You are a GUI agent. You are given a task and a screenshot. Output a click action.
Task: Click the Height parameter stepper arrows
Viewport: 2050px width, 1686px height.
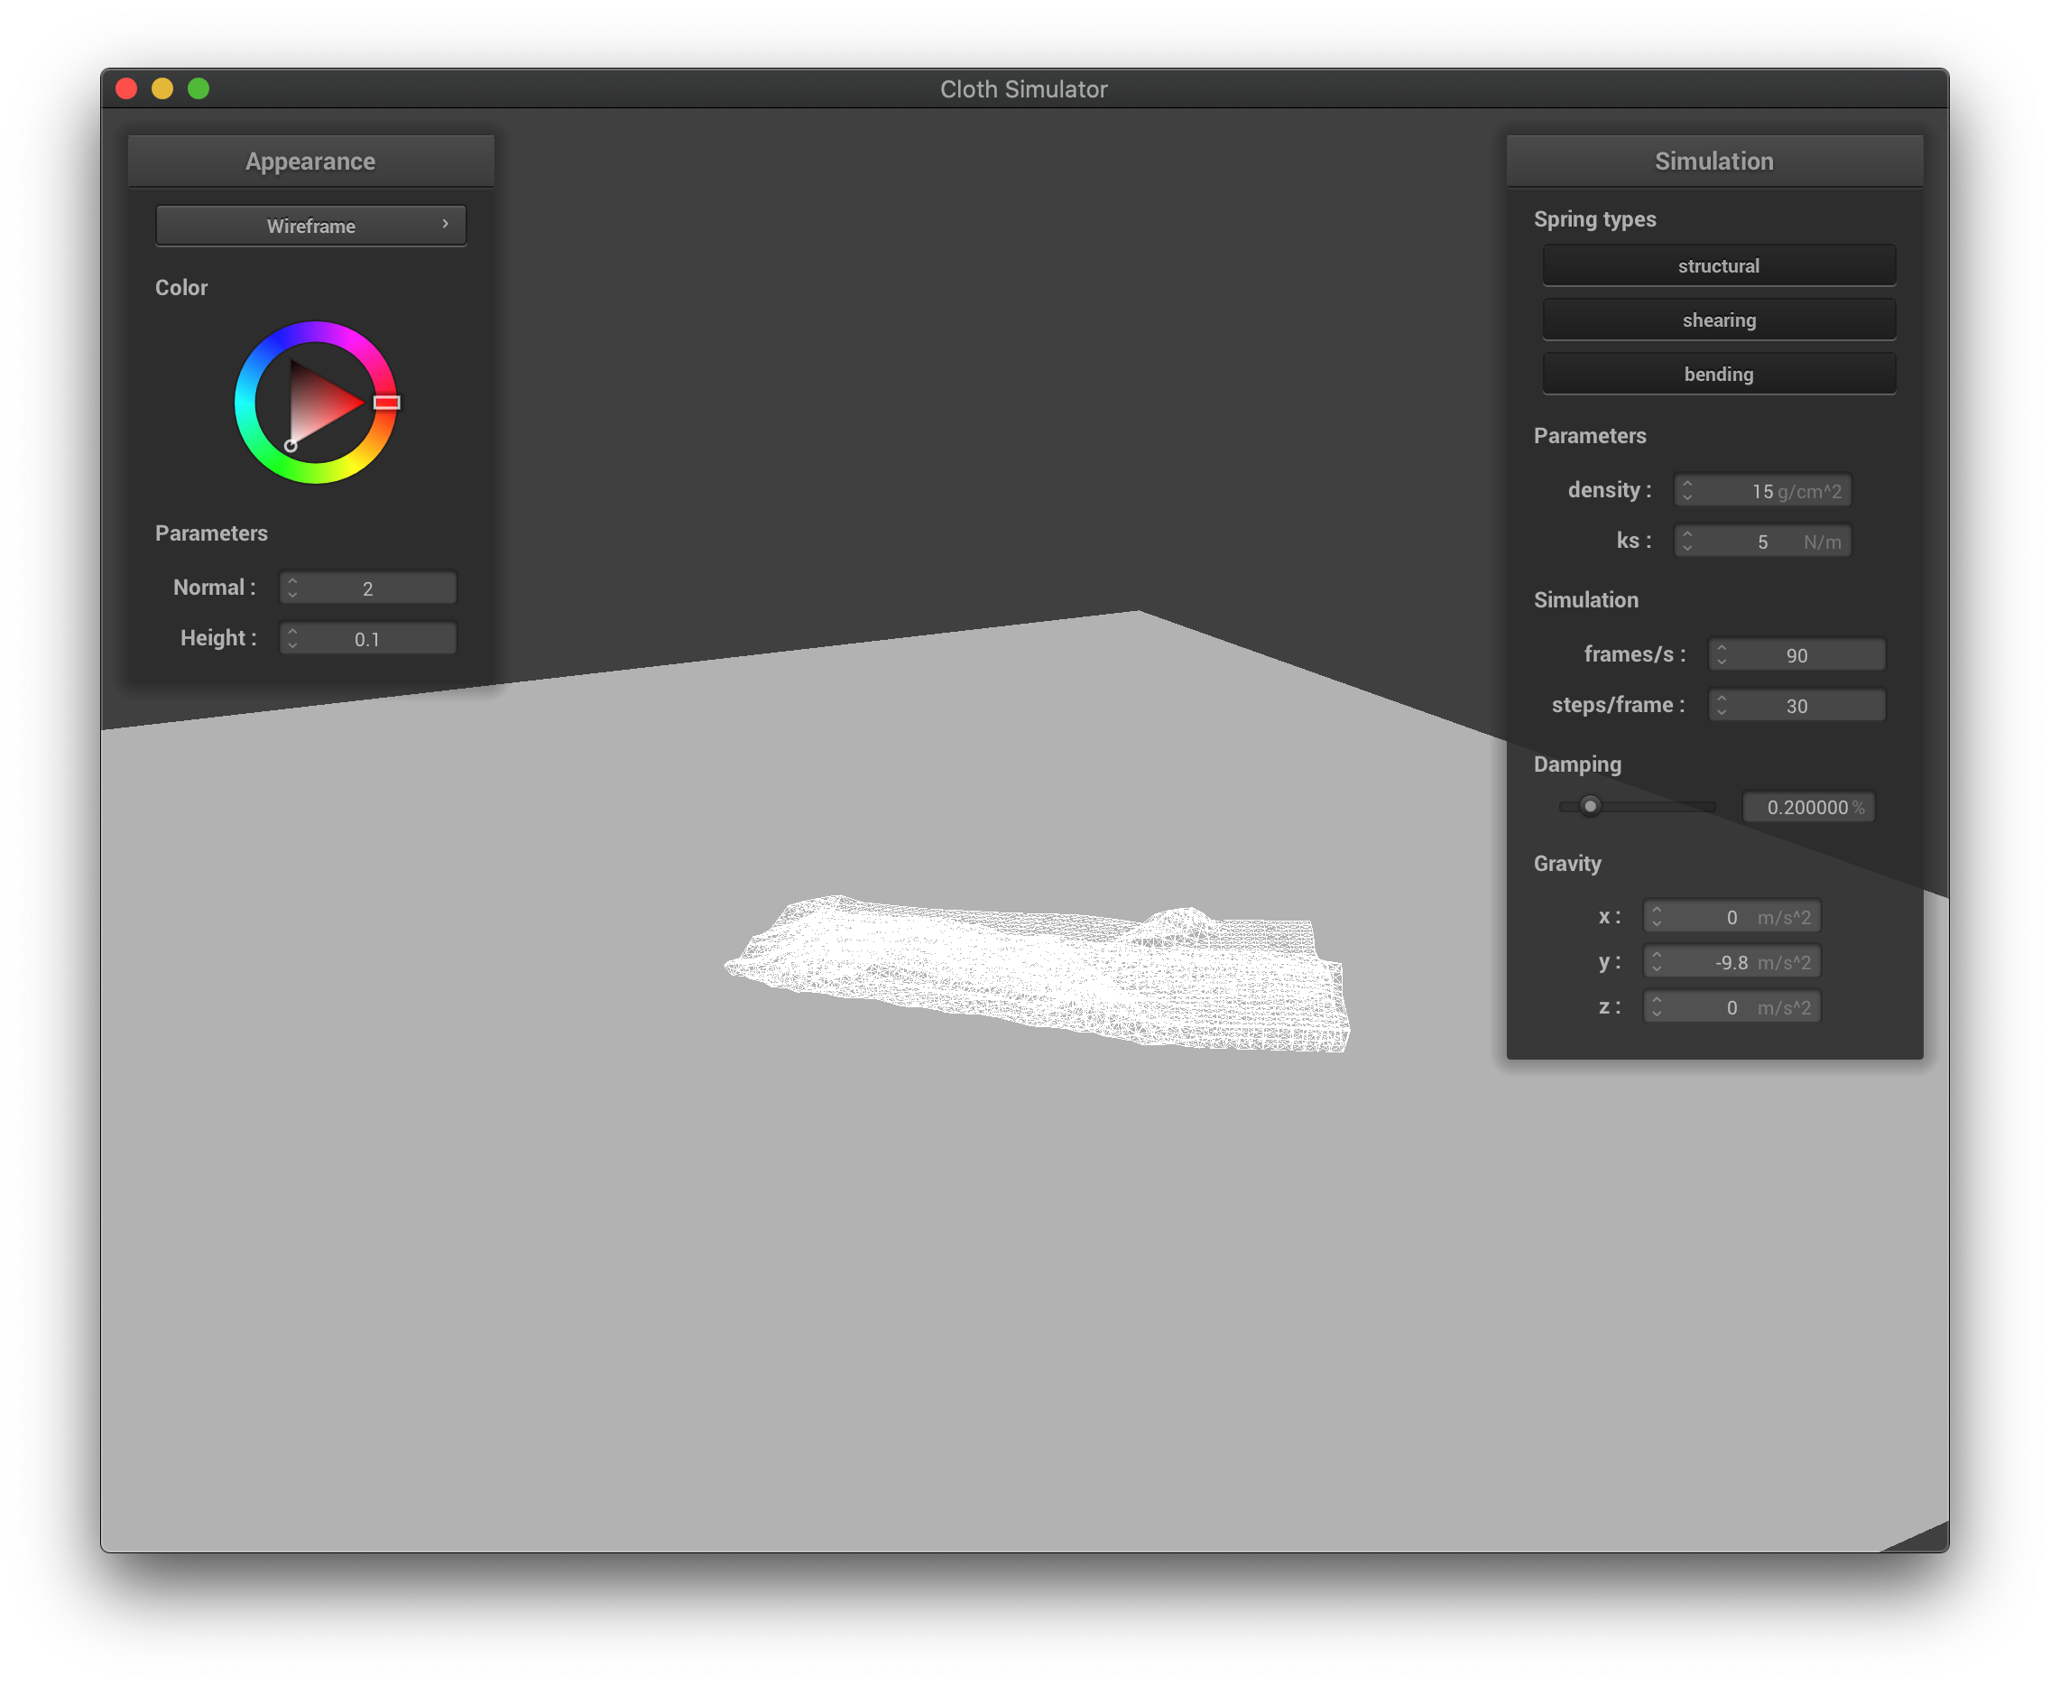pos(292,638)
